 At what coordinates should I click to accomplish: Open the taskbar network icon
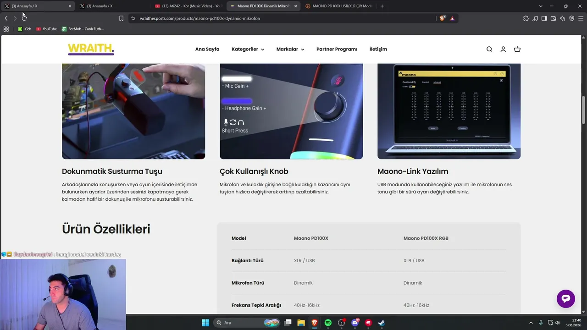tap(550, 323)
